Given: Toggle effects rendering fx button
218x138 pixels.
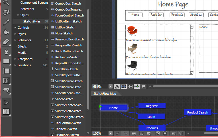Looking at the screenshot, I should [x=117, y=86].
